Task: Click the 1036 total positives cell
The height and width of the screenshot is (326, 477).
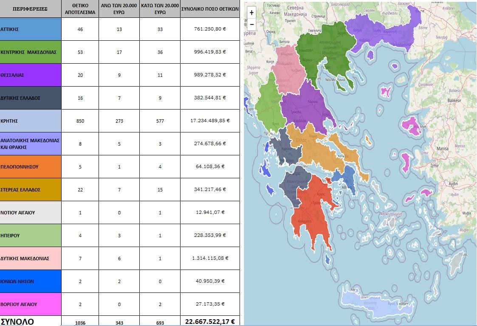Action: point(79,322)
